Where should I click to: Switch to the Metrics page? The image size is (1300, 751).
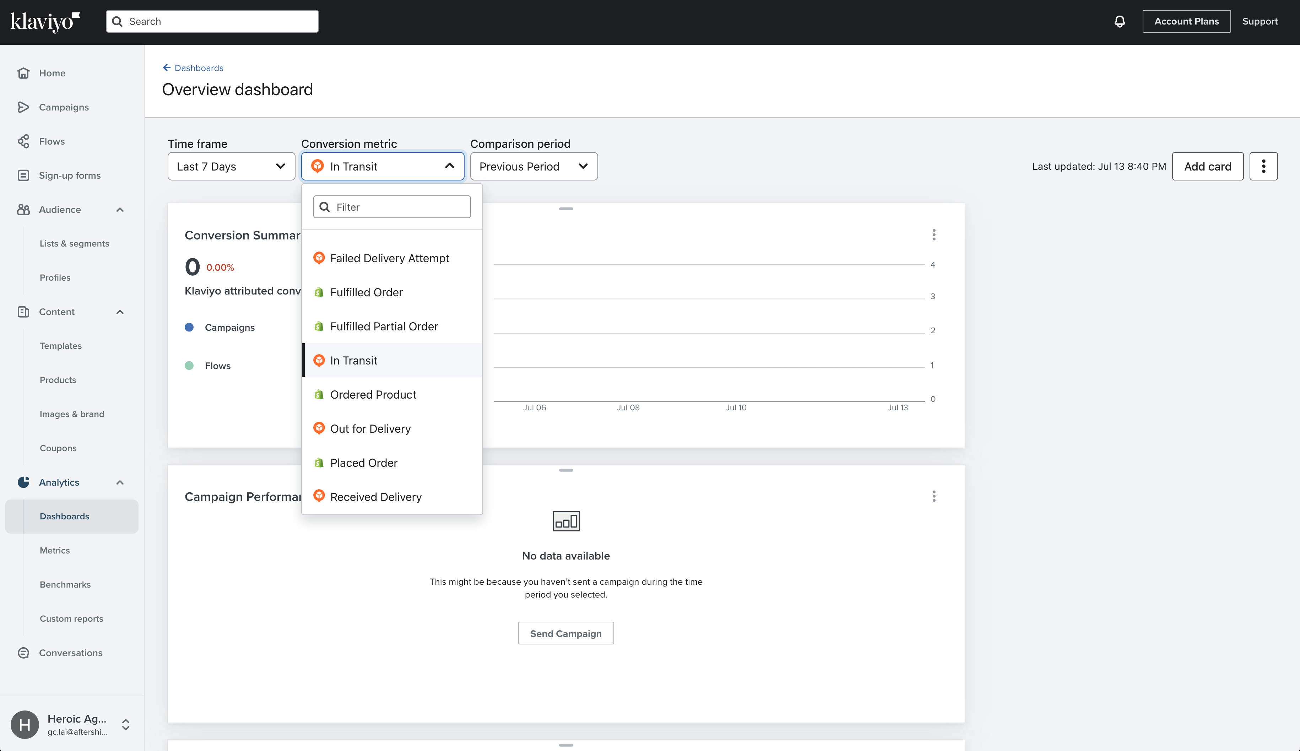coord(55,550)
